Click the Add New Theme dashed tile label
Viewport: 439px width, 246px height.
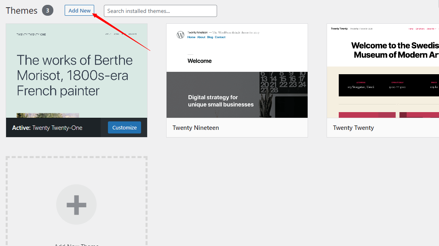point(76,245)
